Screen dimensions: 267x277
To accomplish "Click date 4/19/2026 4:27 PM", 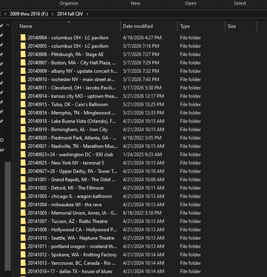I will [142, 38].
